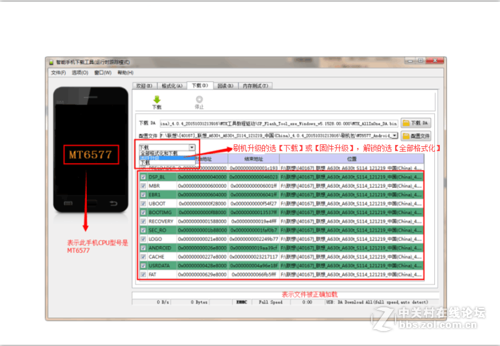Toggle the EBR1 partition checkbox
This screenshot has height=346, width=500.
point(143,195)
